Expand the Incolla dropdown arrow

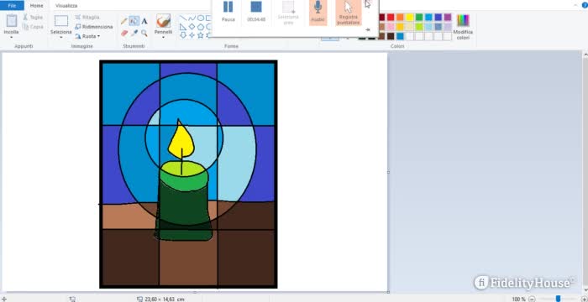12,37
